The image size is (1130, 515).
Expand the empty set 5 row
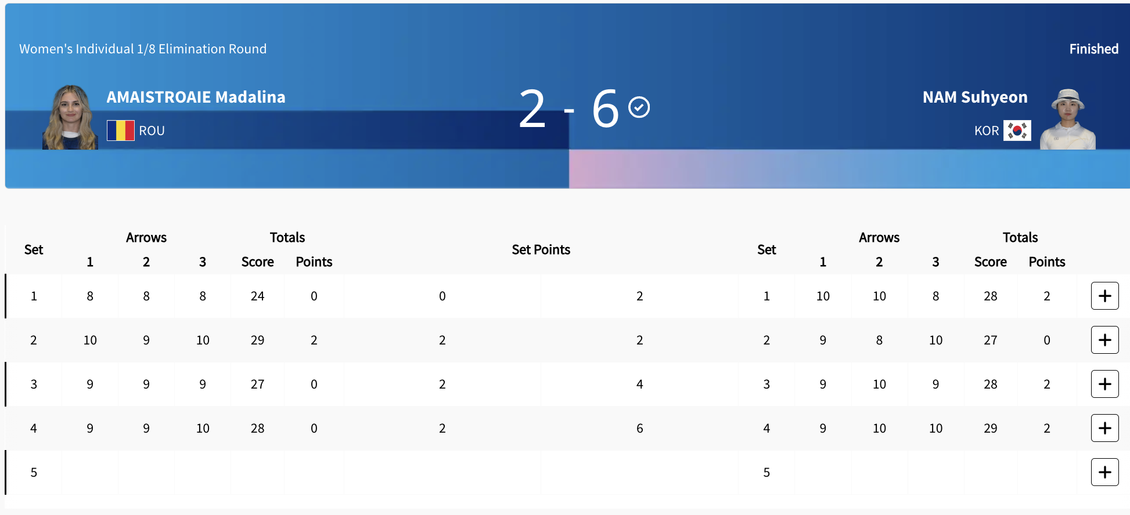pyautogui.click(x=1104, y=472)
